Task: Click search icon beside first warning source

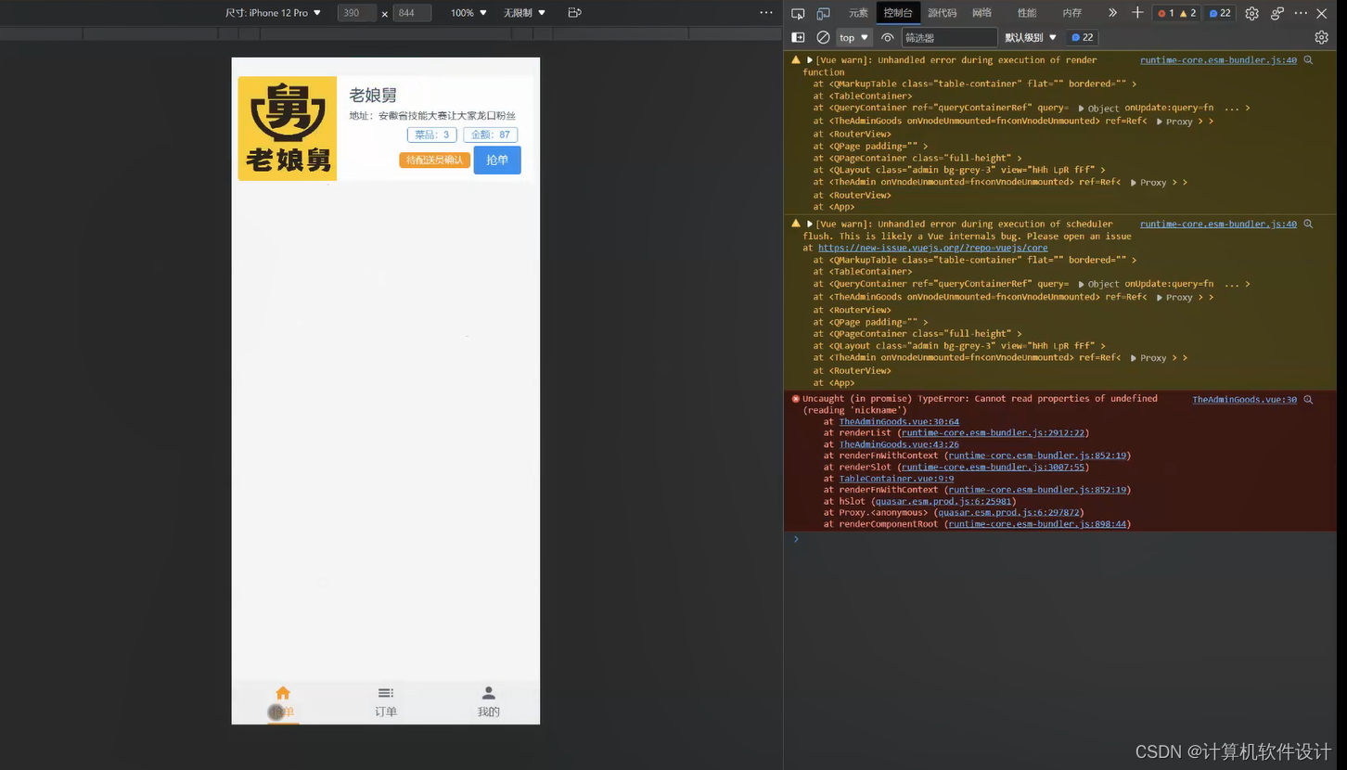Action: point(1308,60)
